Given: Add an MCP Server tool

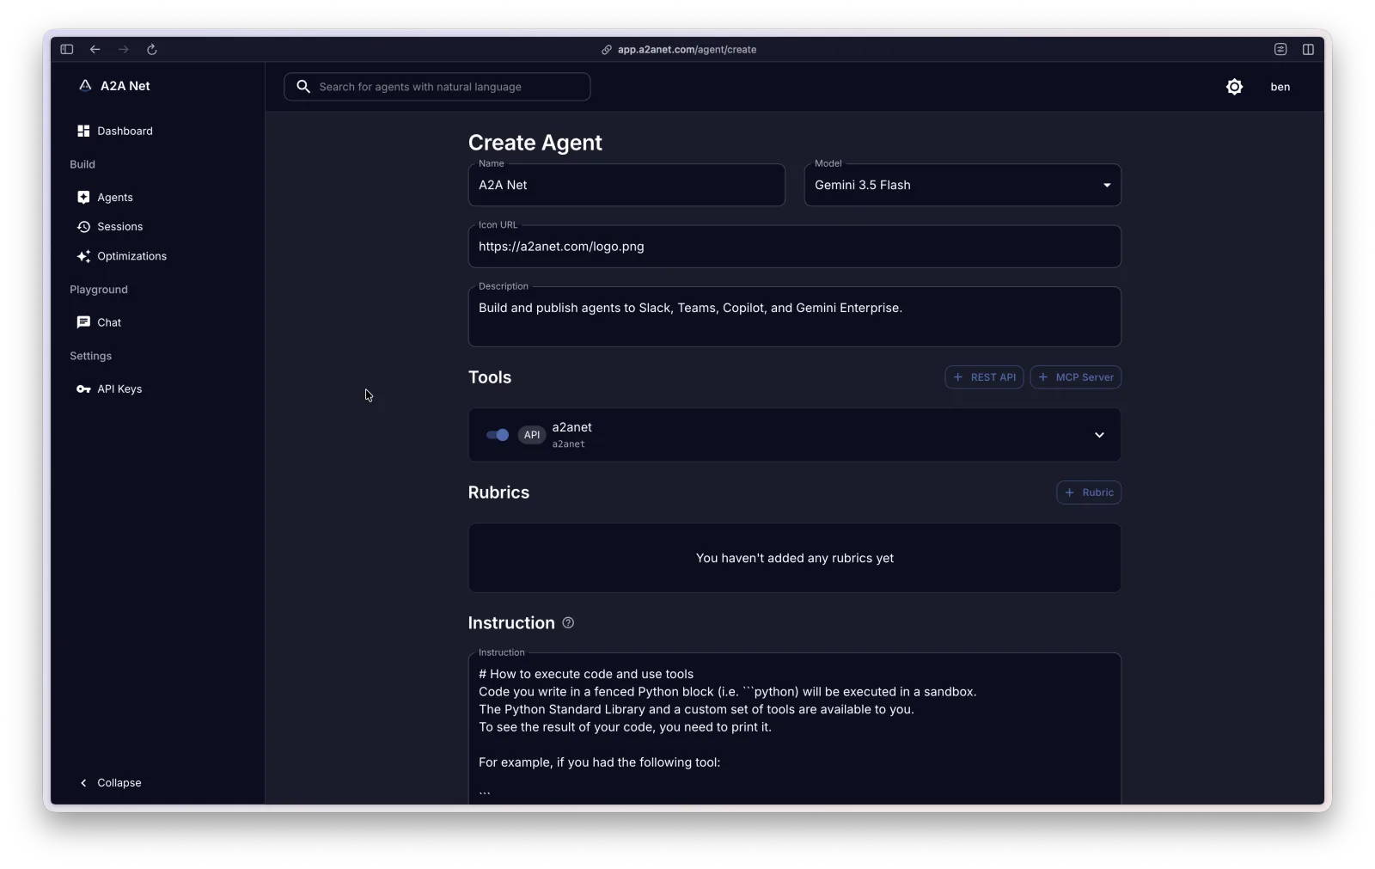Looking at the screenshot, I should click(1076, 377).
